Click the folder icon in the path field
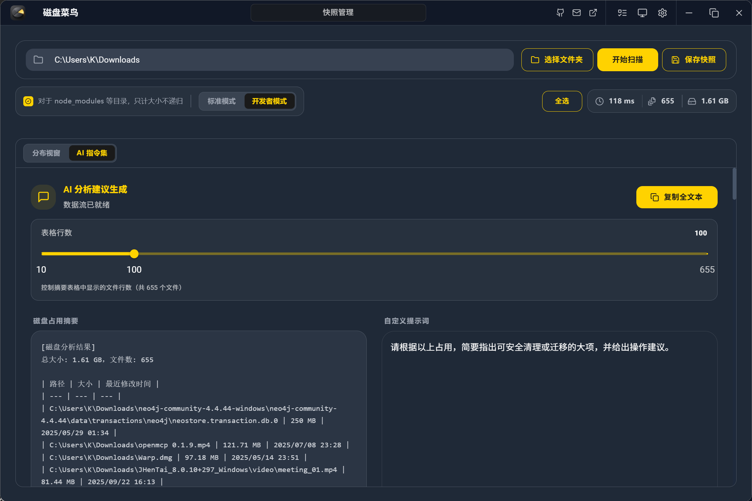The width and height of the screenshot is (752, 501). 38,60
